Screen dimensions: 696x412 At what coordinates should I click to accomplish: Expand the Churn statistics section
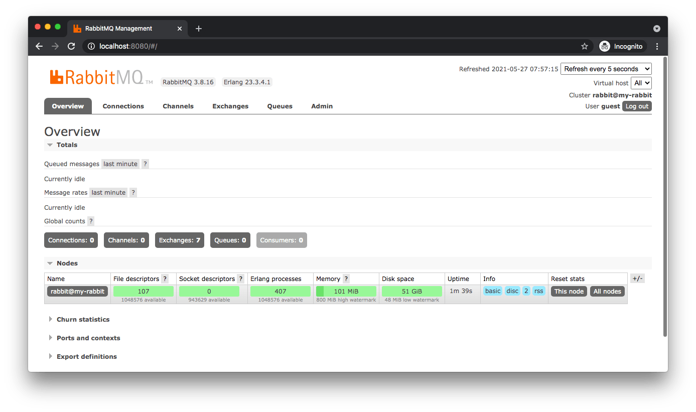click(83, 319)
